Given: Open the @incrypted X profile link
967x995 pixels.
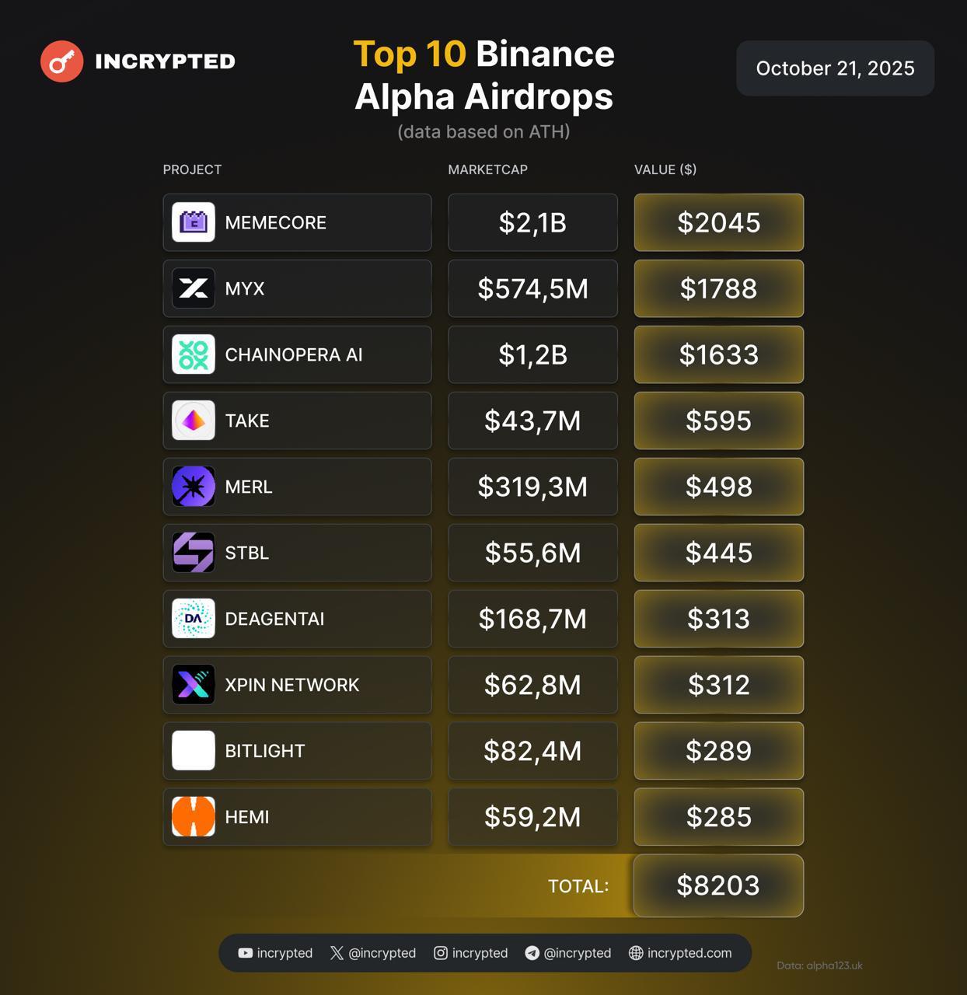Looking at the screenshot, I should click(373, 953).
